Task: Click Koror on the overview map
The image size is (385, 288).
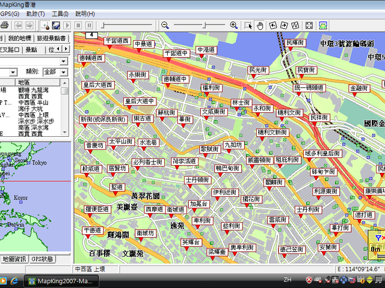Action: pos(20,197)
